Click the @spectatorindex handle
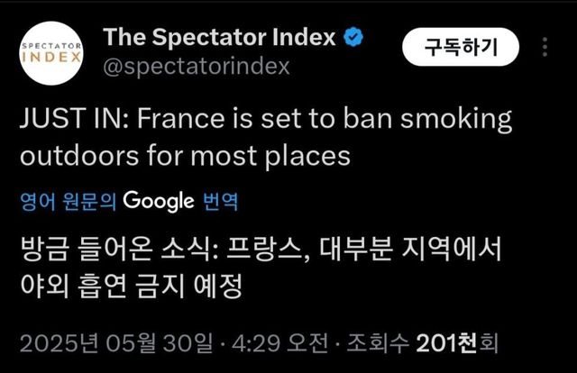The height and width of the screenshot is (373, 577). (x=197, y=67)
